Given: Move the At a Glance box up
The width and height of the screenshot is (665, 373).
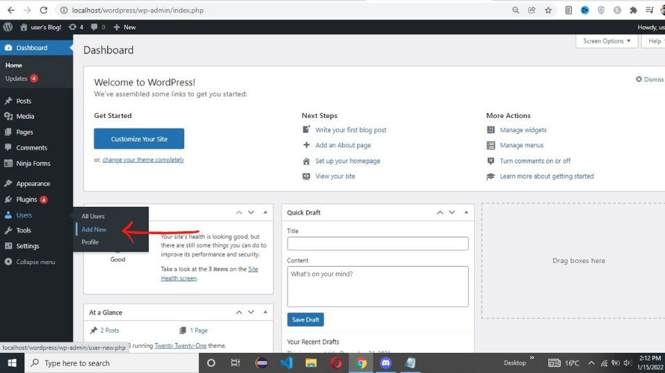Looking at the screenshot, I should pyautogui.click(x=239, y=313).
